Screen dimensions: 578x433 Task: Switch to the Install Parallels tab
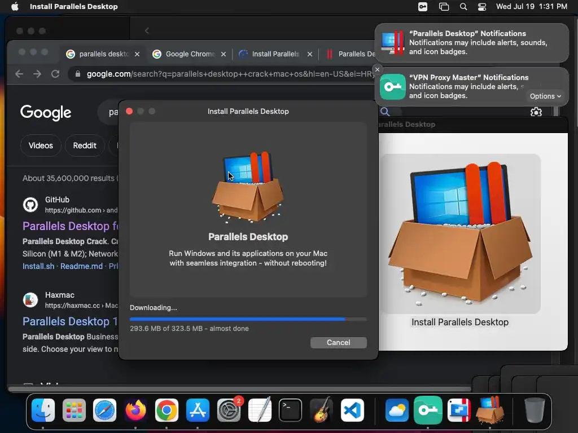point(275,54)
